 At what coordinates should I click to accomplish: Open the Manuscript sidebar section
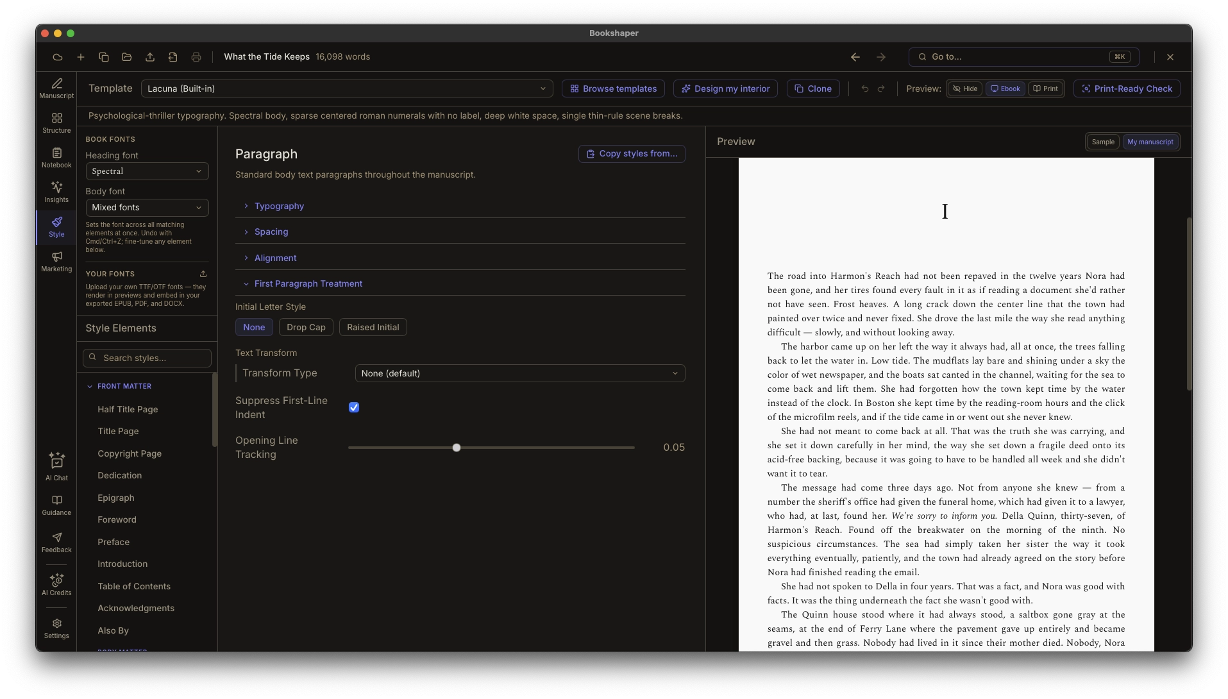(56, 88)
